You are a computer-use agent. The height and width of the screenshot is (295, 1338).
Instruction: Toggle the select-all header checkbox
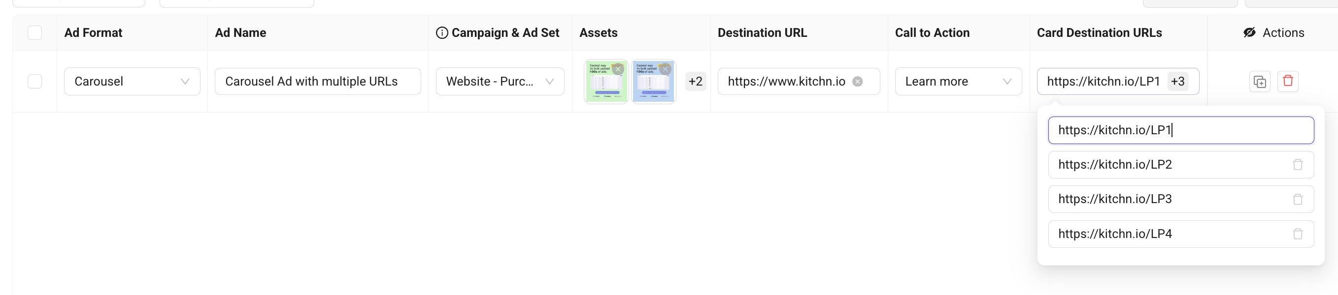35,32
